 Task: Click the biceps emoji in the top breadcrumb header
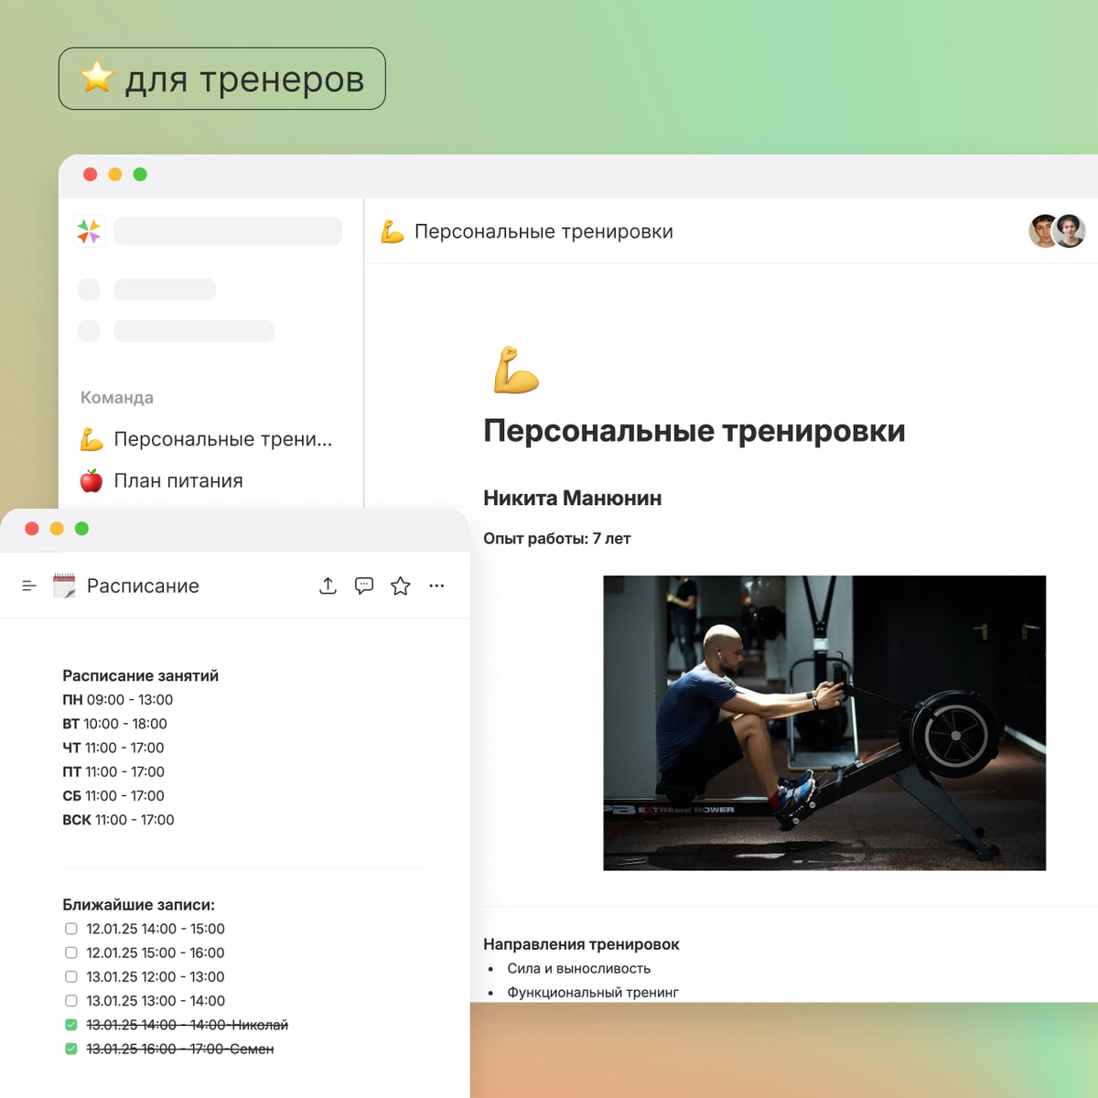pyautogui.click(x=392, y=231)
